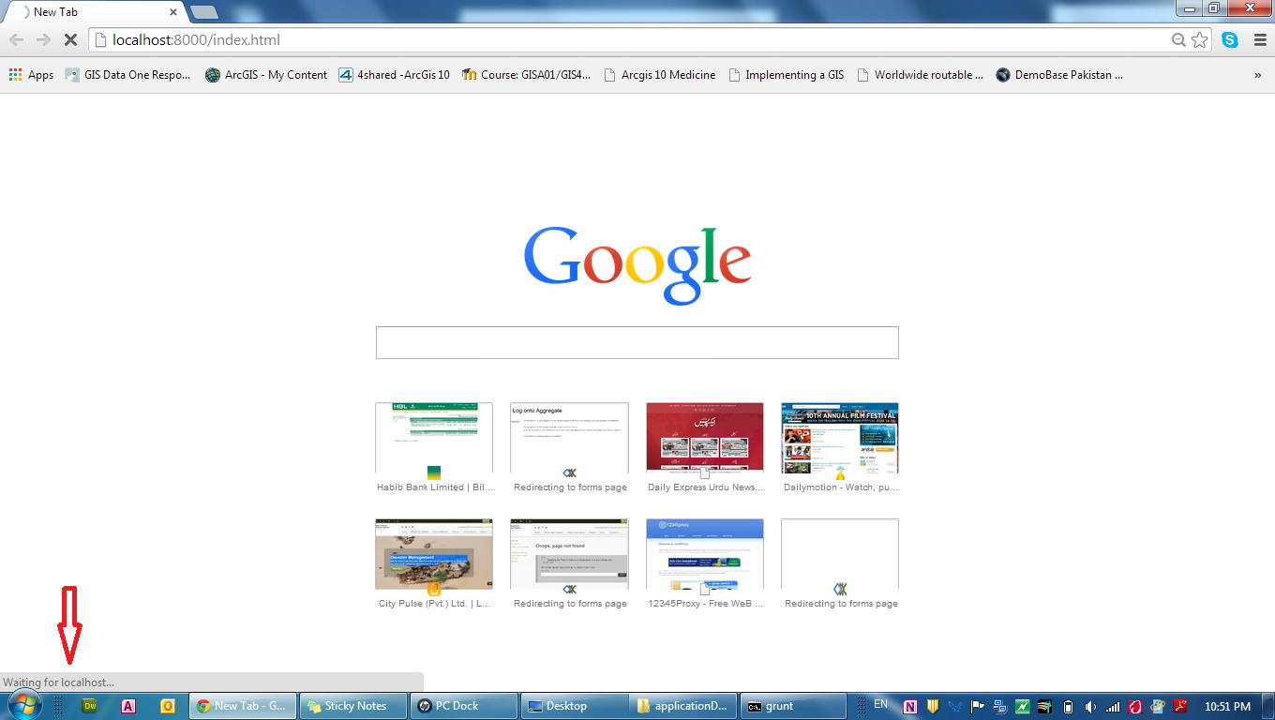This screenshot has height=720, width=1275.
Task: Bookmark this page with the star icon
Action: coord(1200,40)
